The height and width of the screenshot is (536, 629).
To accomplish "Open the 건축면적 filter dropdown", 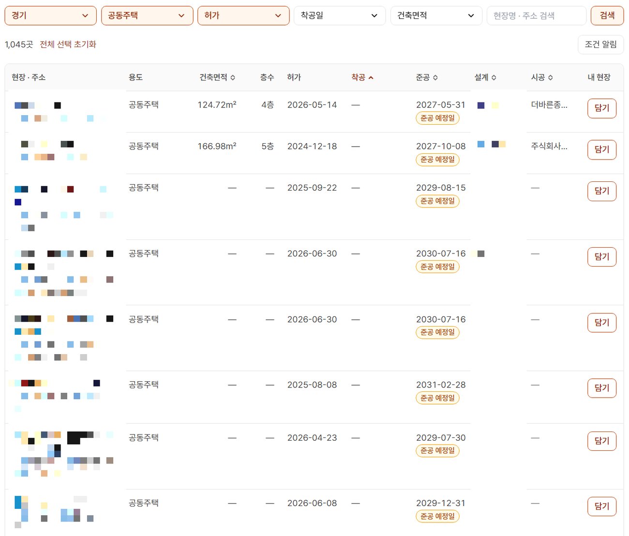I will [436, 15].
